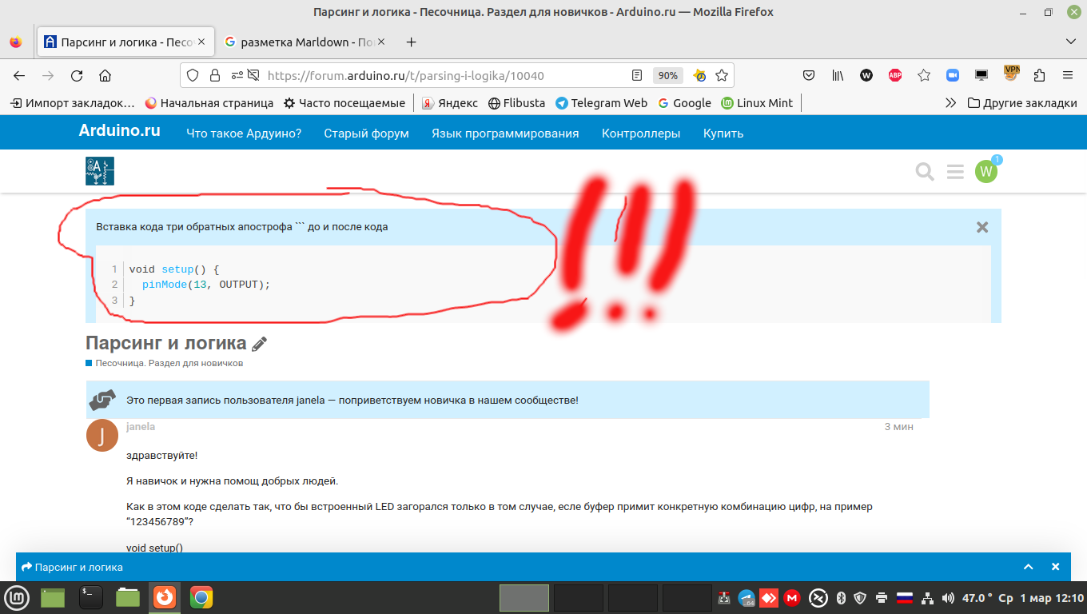The width and height of the screenshot is (1087, 614).
Task: Close the reply composer draft
Action: (1055, 567)
